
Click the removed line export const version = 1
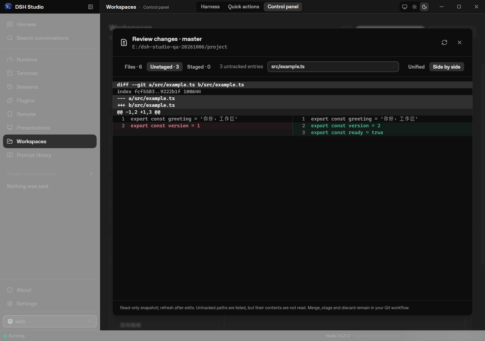coord(202,126)
